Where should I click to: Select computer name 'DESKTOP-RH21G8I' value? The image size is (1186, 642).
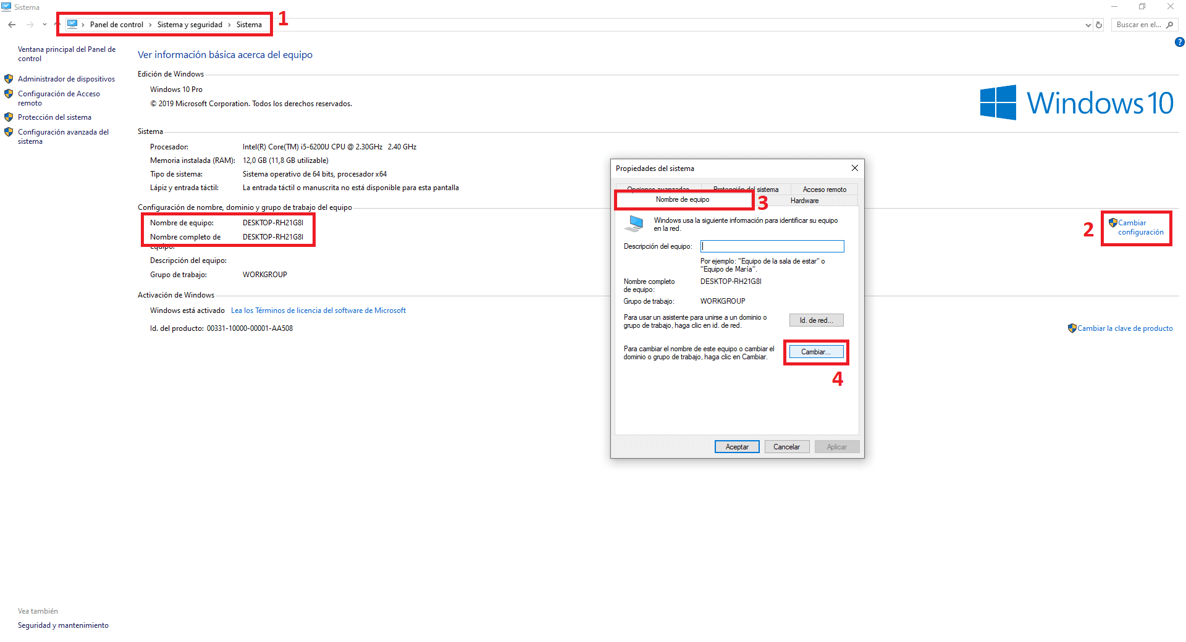(x=273, y=223)
